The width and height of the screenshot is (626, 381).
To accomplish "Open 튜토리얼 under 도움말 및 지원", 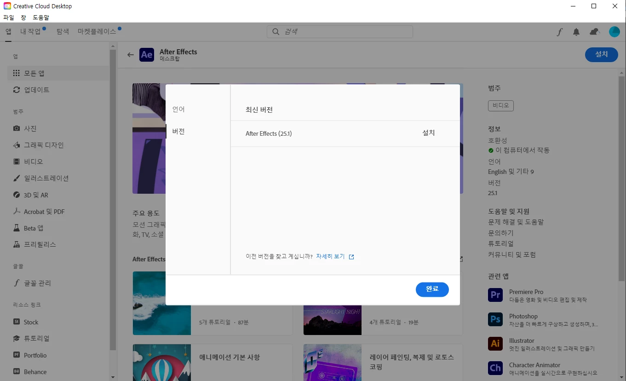I will 501,244.
